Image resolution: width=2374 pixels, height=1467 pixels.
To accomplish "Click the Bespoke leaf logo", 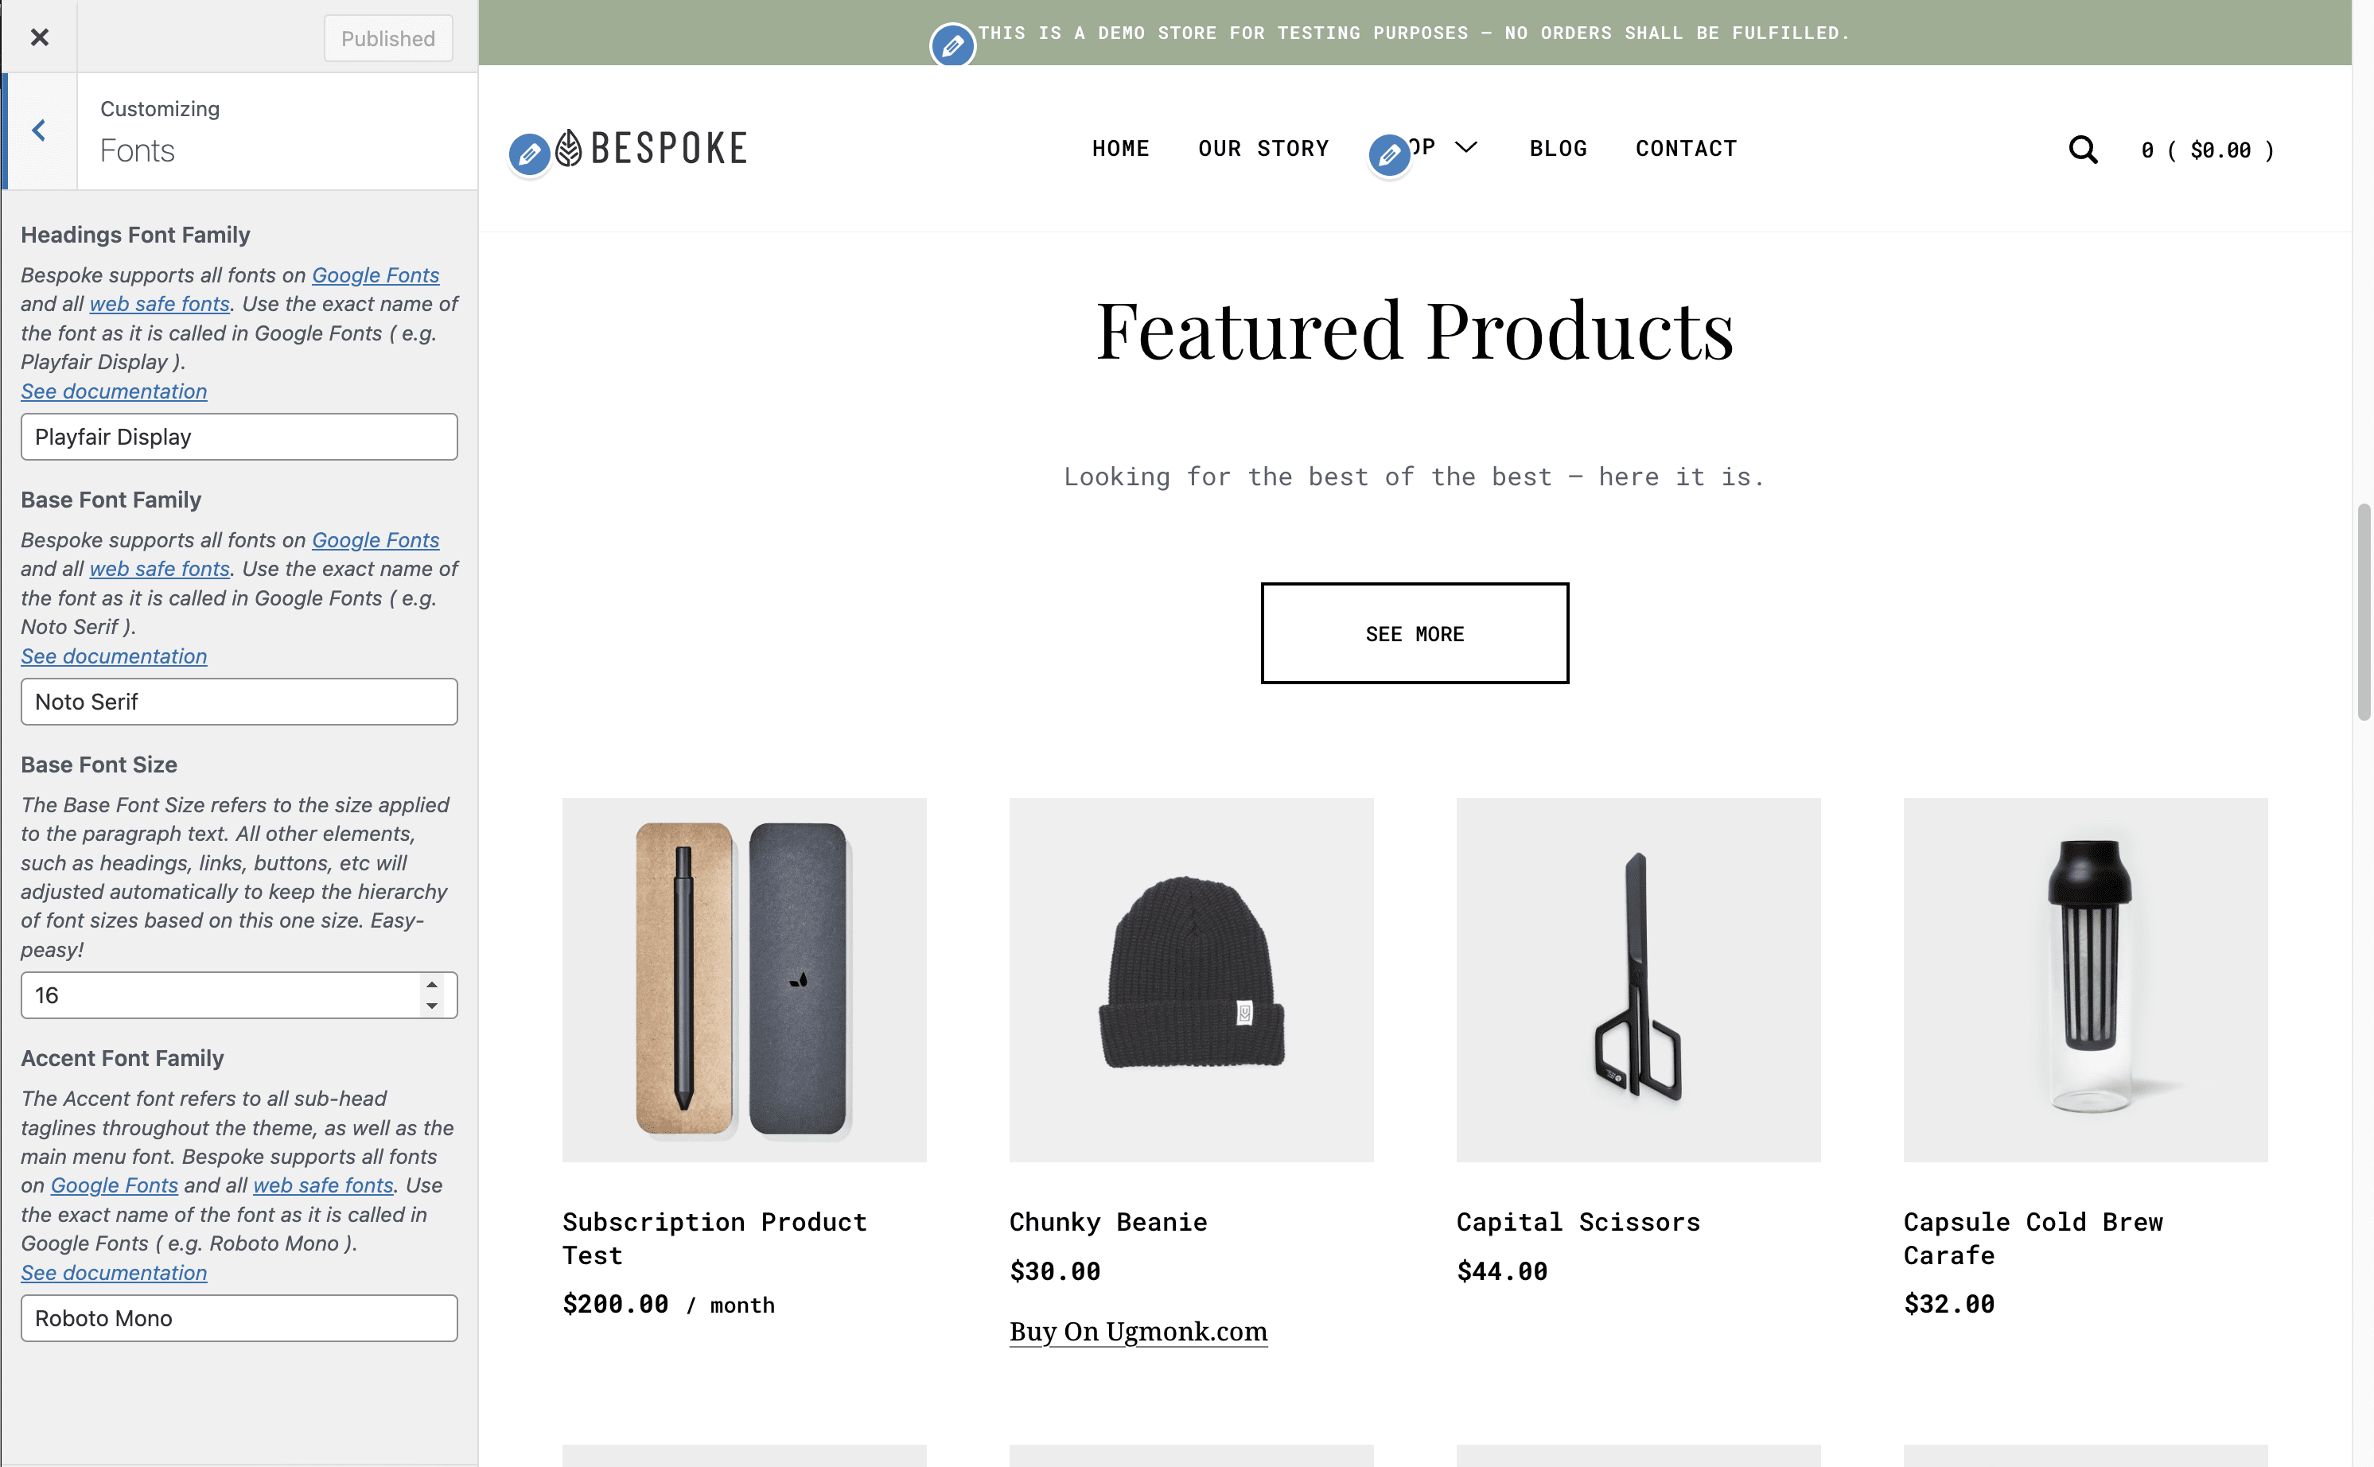I will click(569, 147).
